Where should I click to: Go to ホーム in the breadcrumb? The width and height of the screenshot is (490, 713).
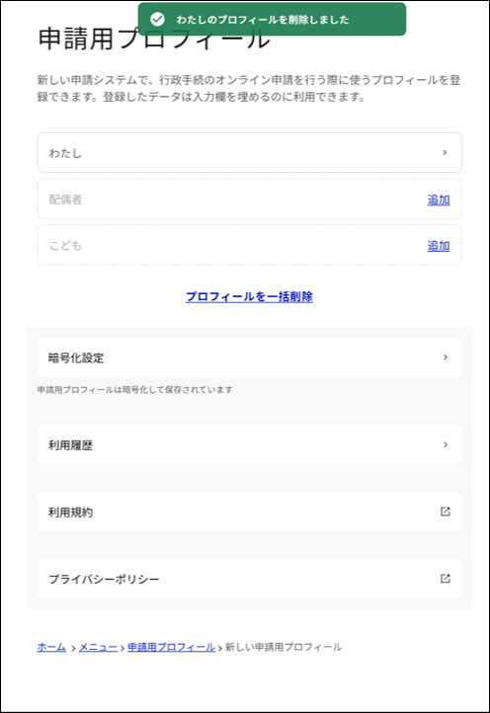pyautogui.click(x=51, y=647)
